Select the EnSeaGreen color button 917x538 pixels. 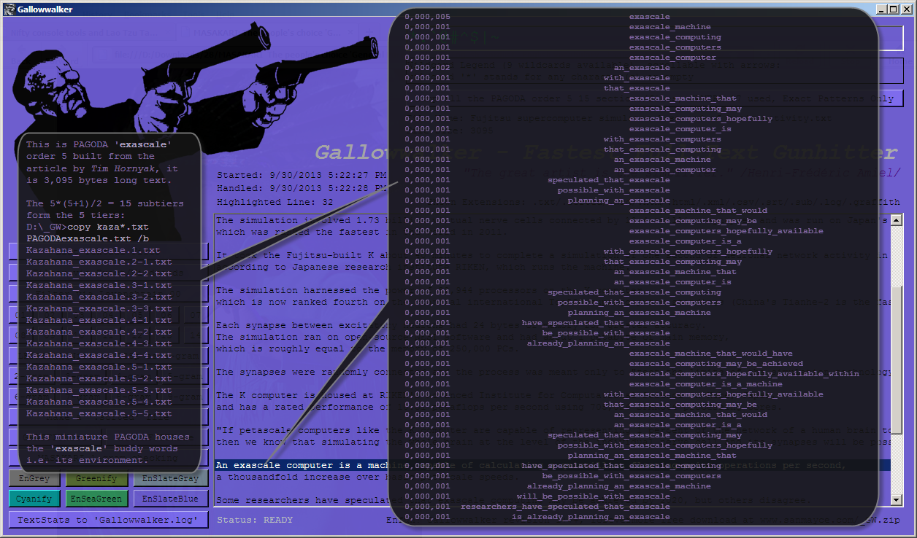click(97, 499)
